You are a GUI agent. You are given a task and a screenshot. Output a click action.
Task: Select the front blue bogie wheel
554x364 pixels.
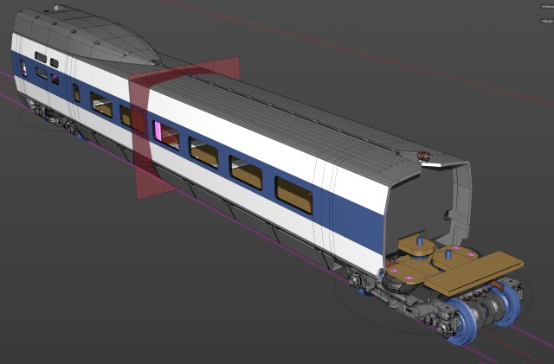tap(462, 322)
